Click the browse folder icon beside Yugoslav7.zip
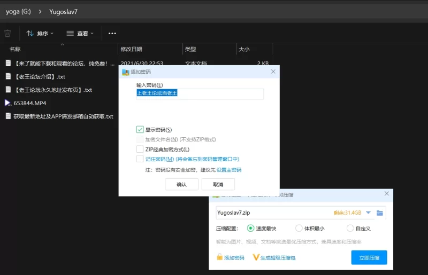428x275 pixels. click(x=380, y=213)
